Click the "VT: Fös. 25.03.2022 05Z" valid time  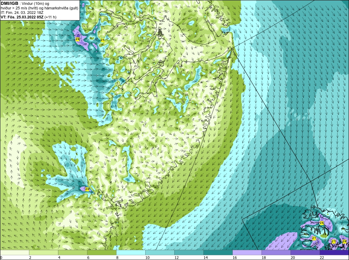click(22, 17)
